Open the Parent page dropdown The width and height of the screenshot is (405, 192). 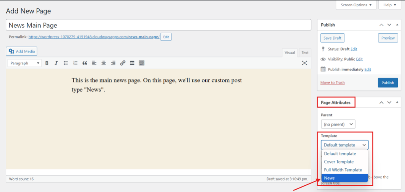(338, 124)
